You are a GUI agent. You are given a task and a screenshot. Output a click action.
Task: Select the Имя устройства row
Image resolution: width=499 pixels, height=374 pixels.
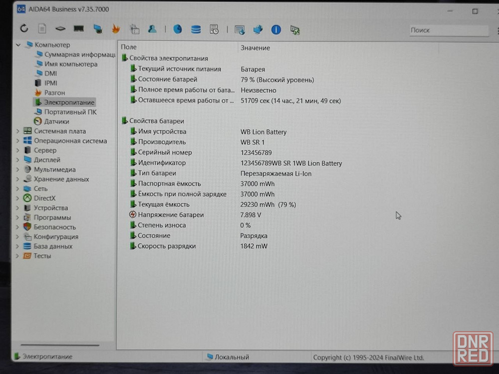[208, 132]
